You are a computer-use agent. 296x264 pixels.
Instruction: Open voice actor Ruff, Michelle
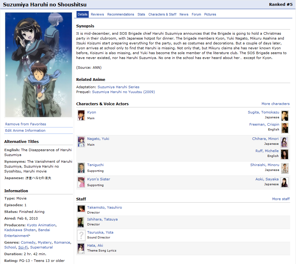pyautogui.click(x=267, y=151)
